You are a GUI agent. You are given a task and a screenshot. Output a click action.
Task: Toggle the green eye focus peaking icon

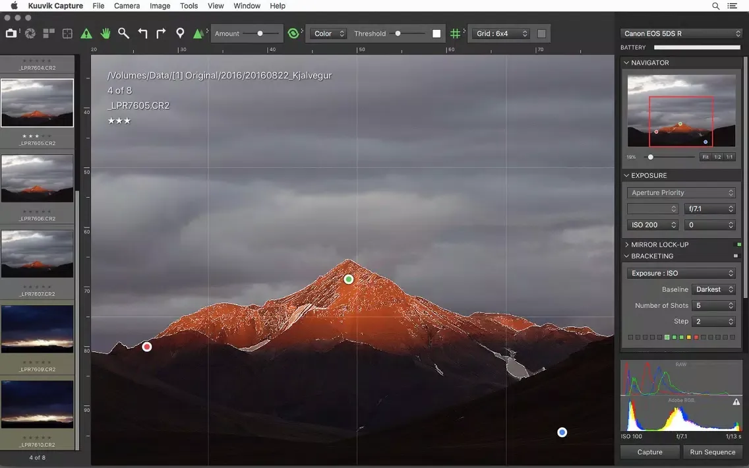[294, 34]
